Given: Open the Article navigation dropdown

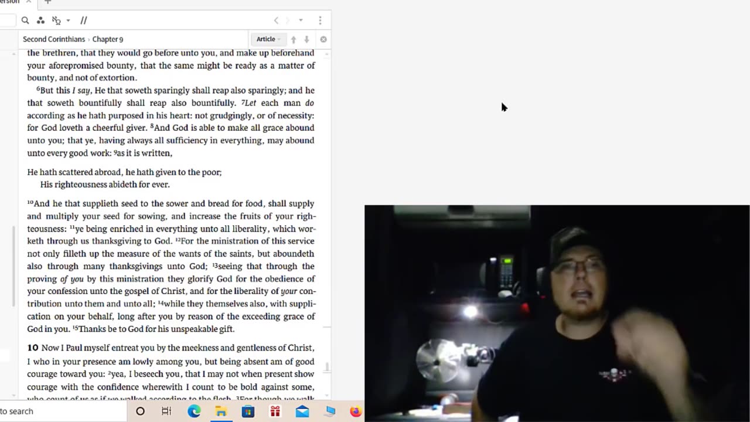Looking at the screenshot, I should click(268, 39).
